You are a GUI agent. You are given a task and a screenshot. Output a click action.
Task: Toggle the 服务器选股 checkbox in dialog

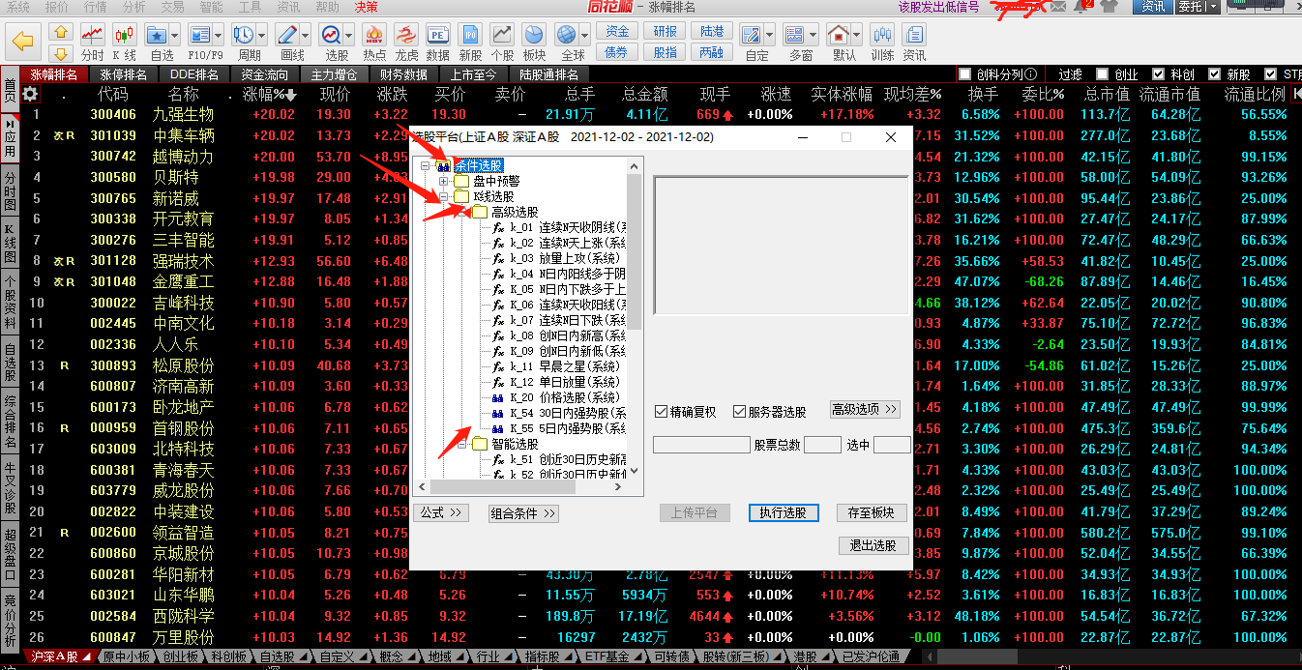tap(739, 412)
